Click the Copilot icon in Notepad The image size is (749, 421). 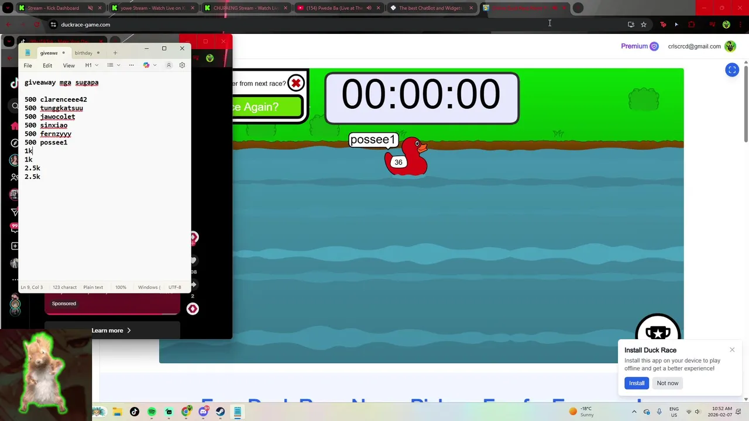click(146, 65)
